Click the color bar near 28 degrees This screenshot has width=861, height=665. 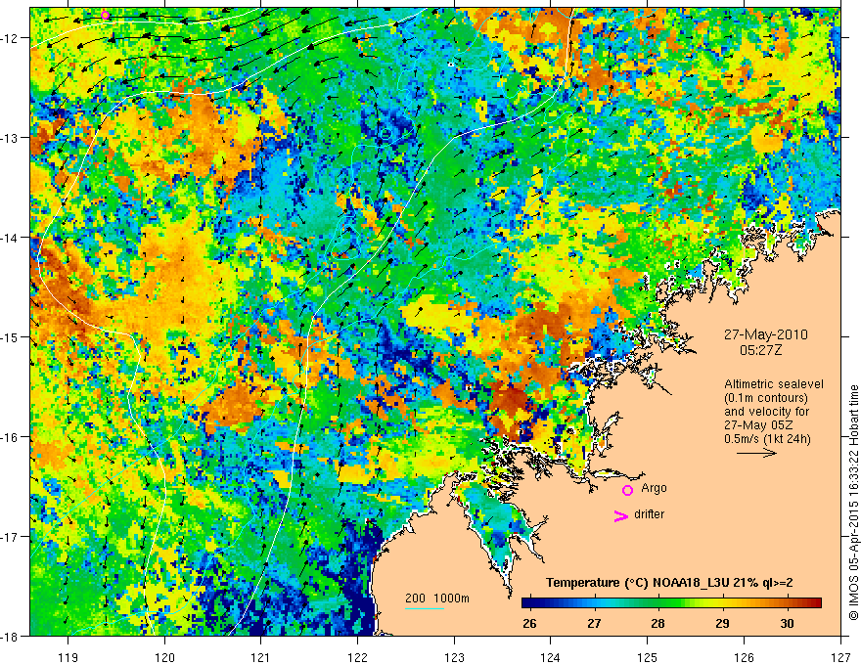[657, 603]
